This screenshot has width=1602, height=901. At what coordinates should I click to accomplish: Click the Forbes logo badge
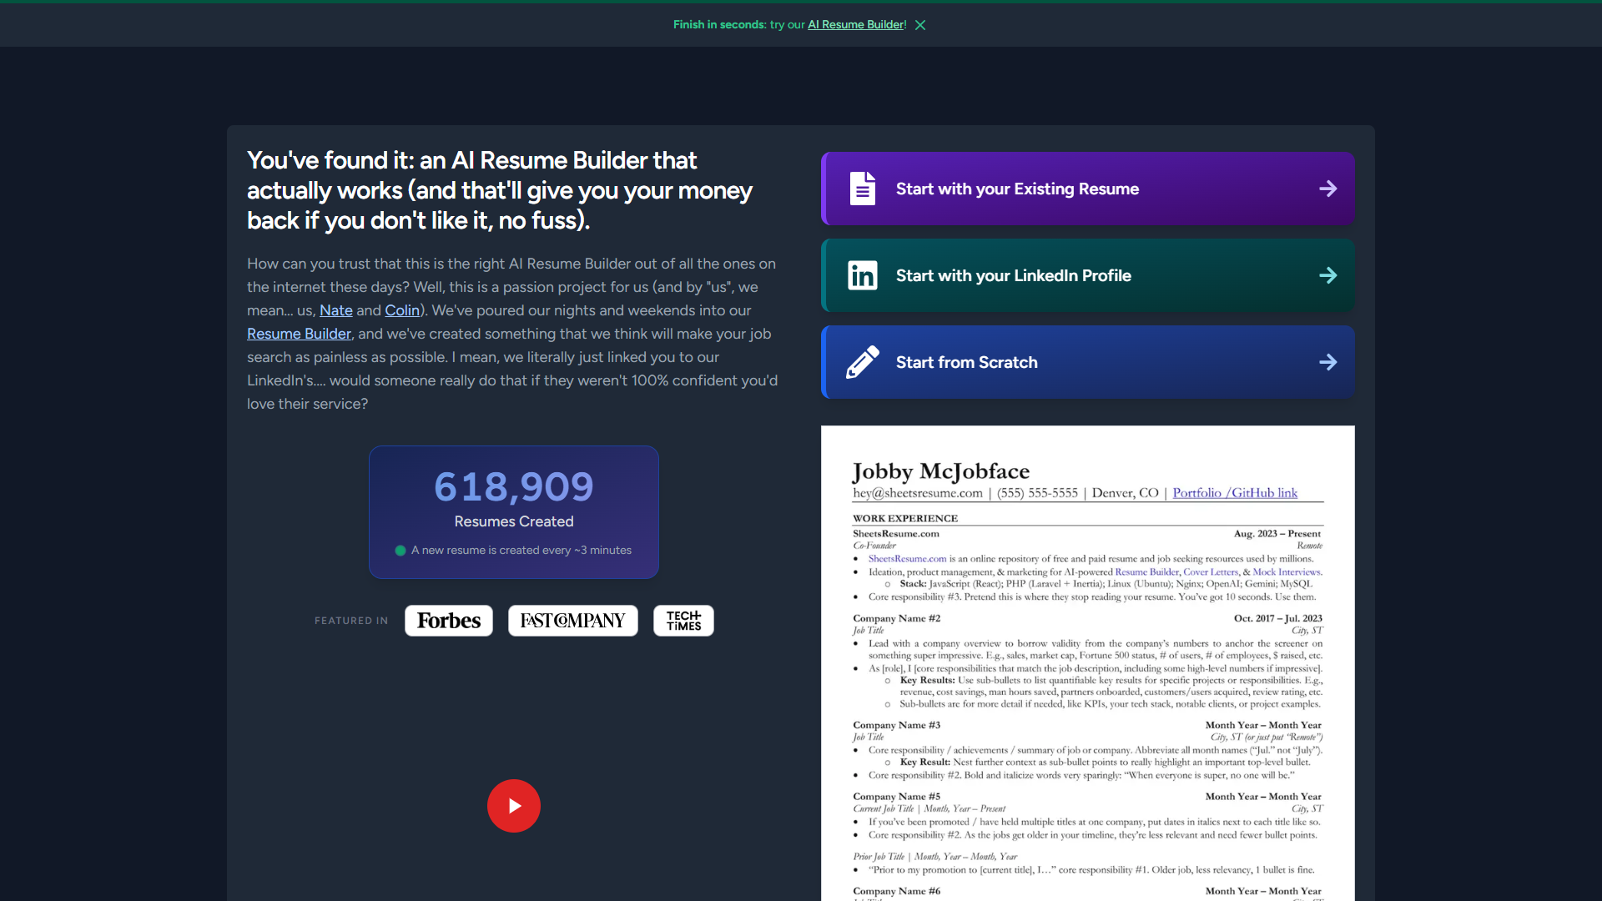click(x=449, y=621)
